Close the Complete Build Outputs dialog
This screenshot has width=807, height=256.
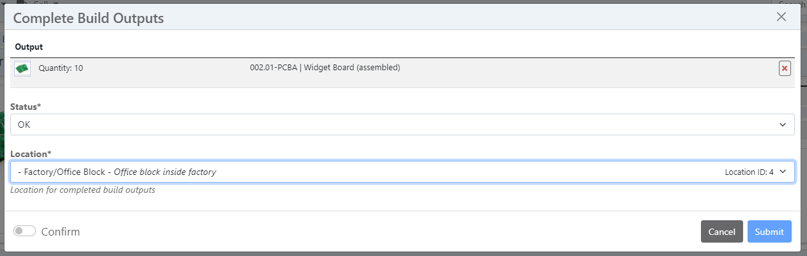tap(781, 17)
